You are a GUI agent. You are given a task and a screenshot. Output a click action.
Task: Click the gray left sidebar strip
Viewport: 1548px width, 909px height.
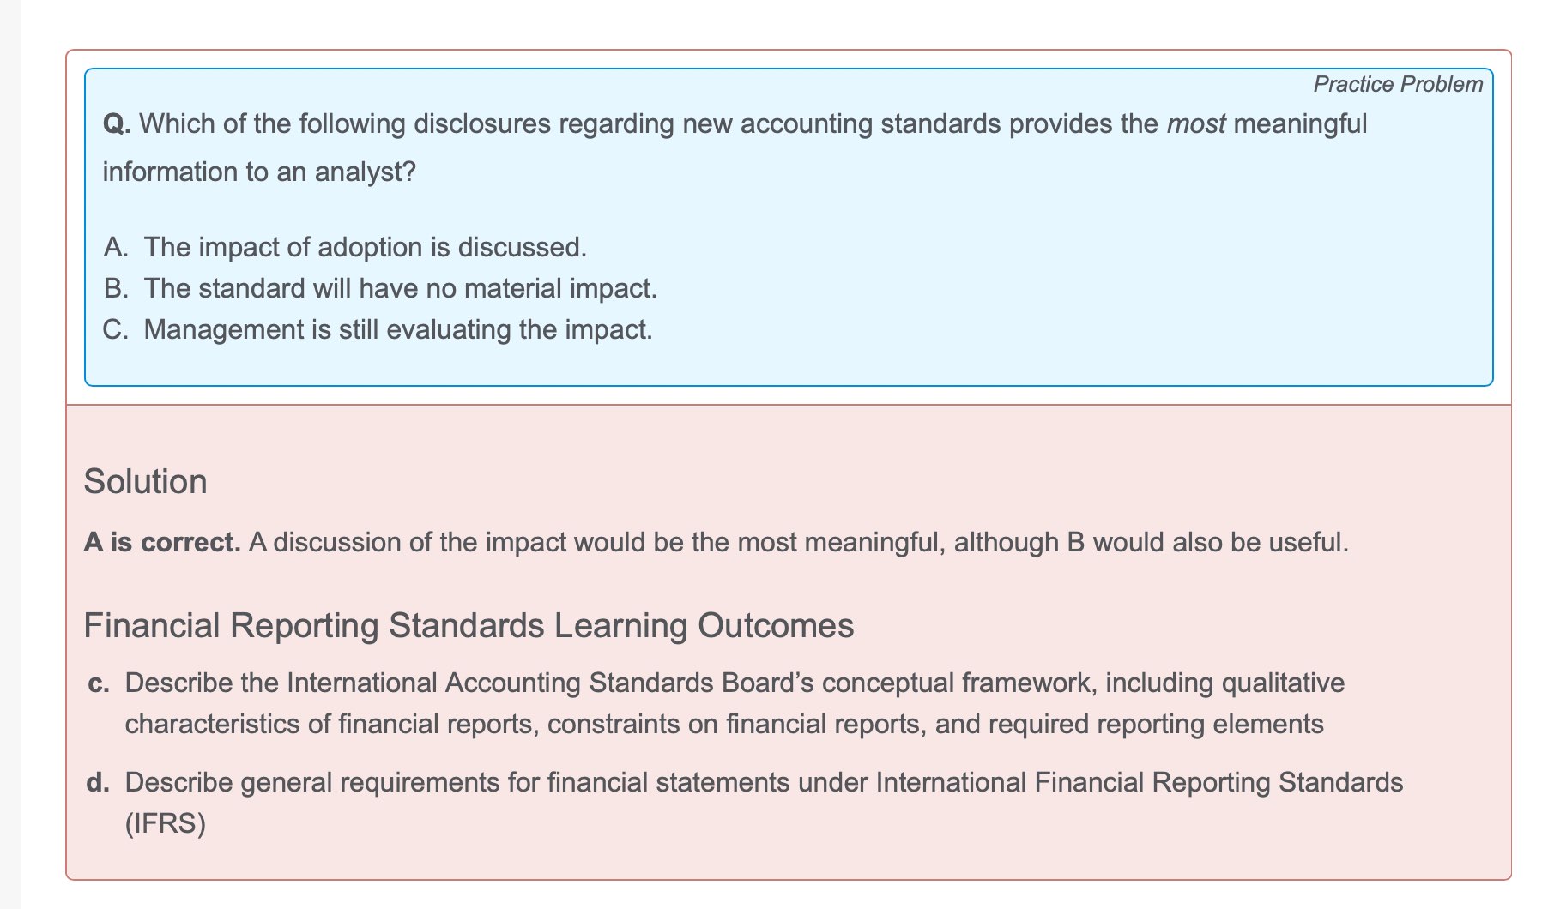[9, 454]
